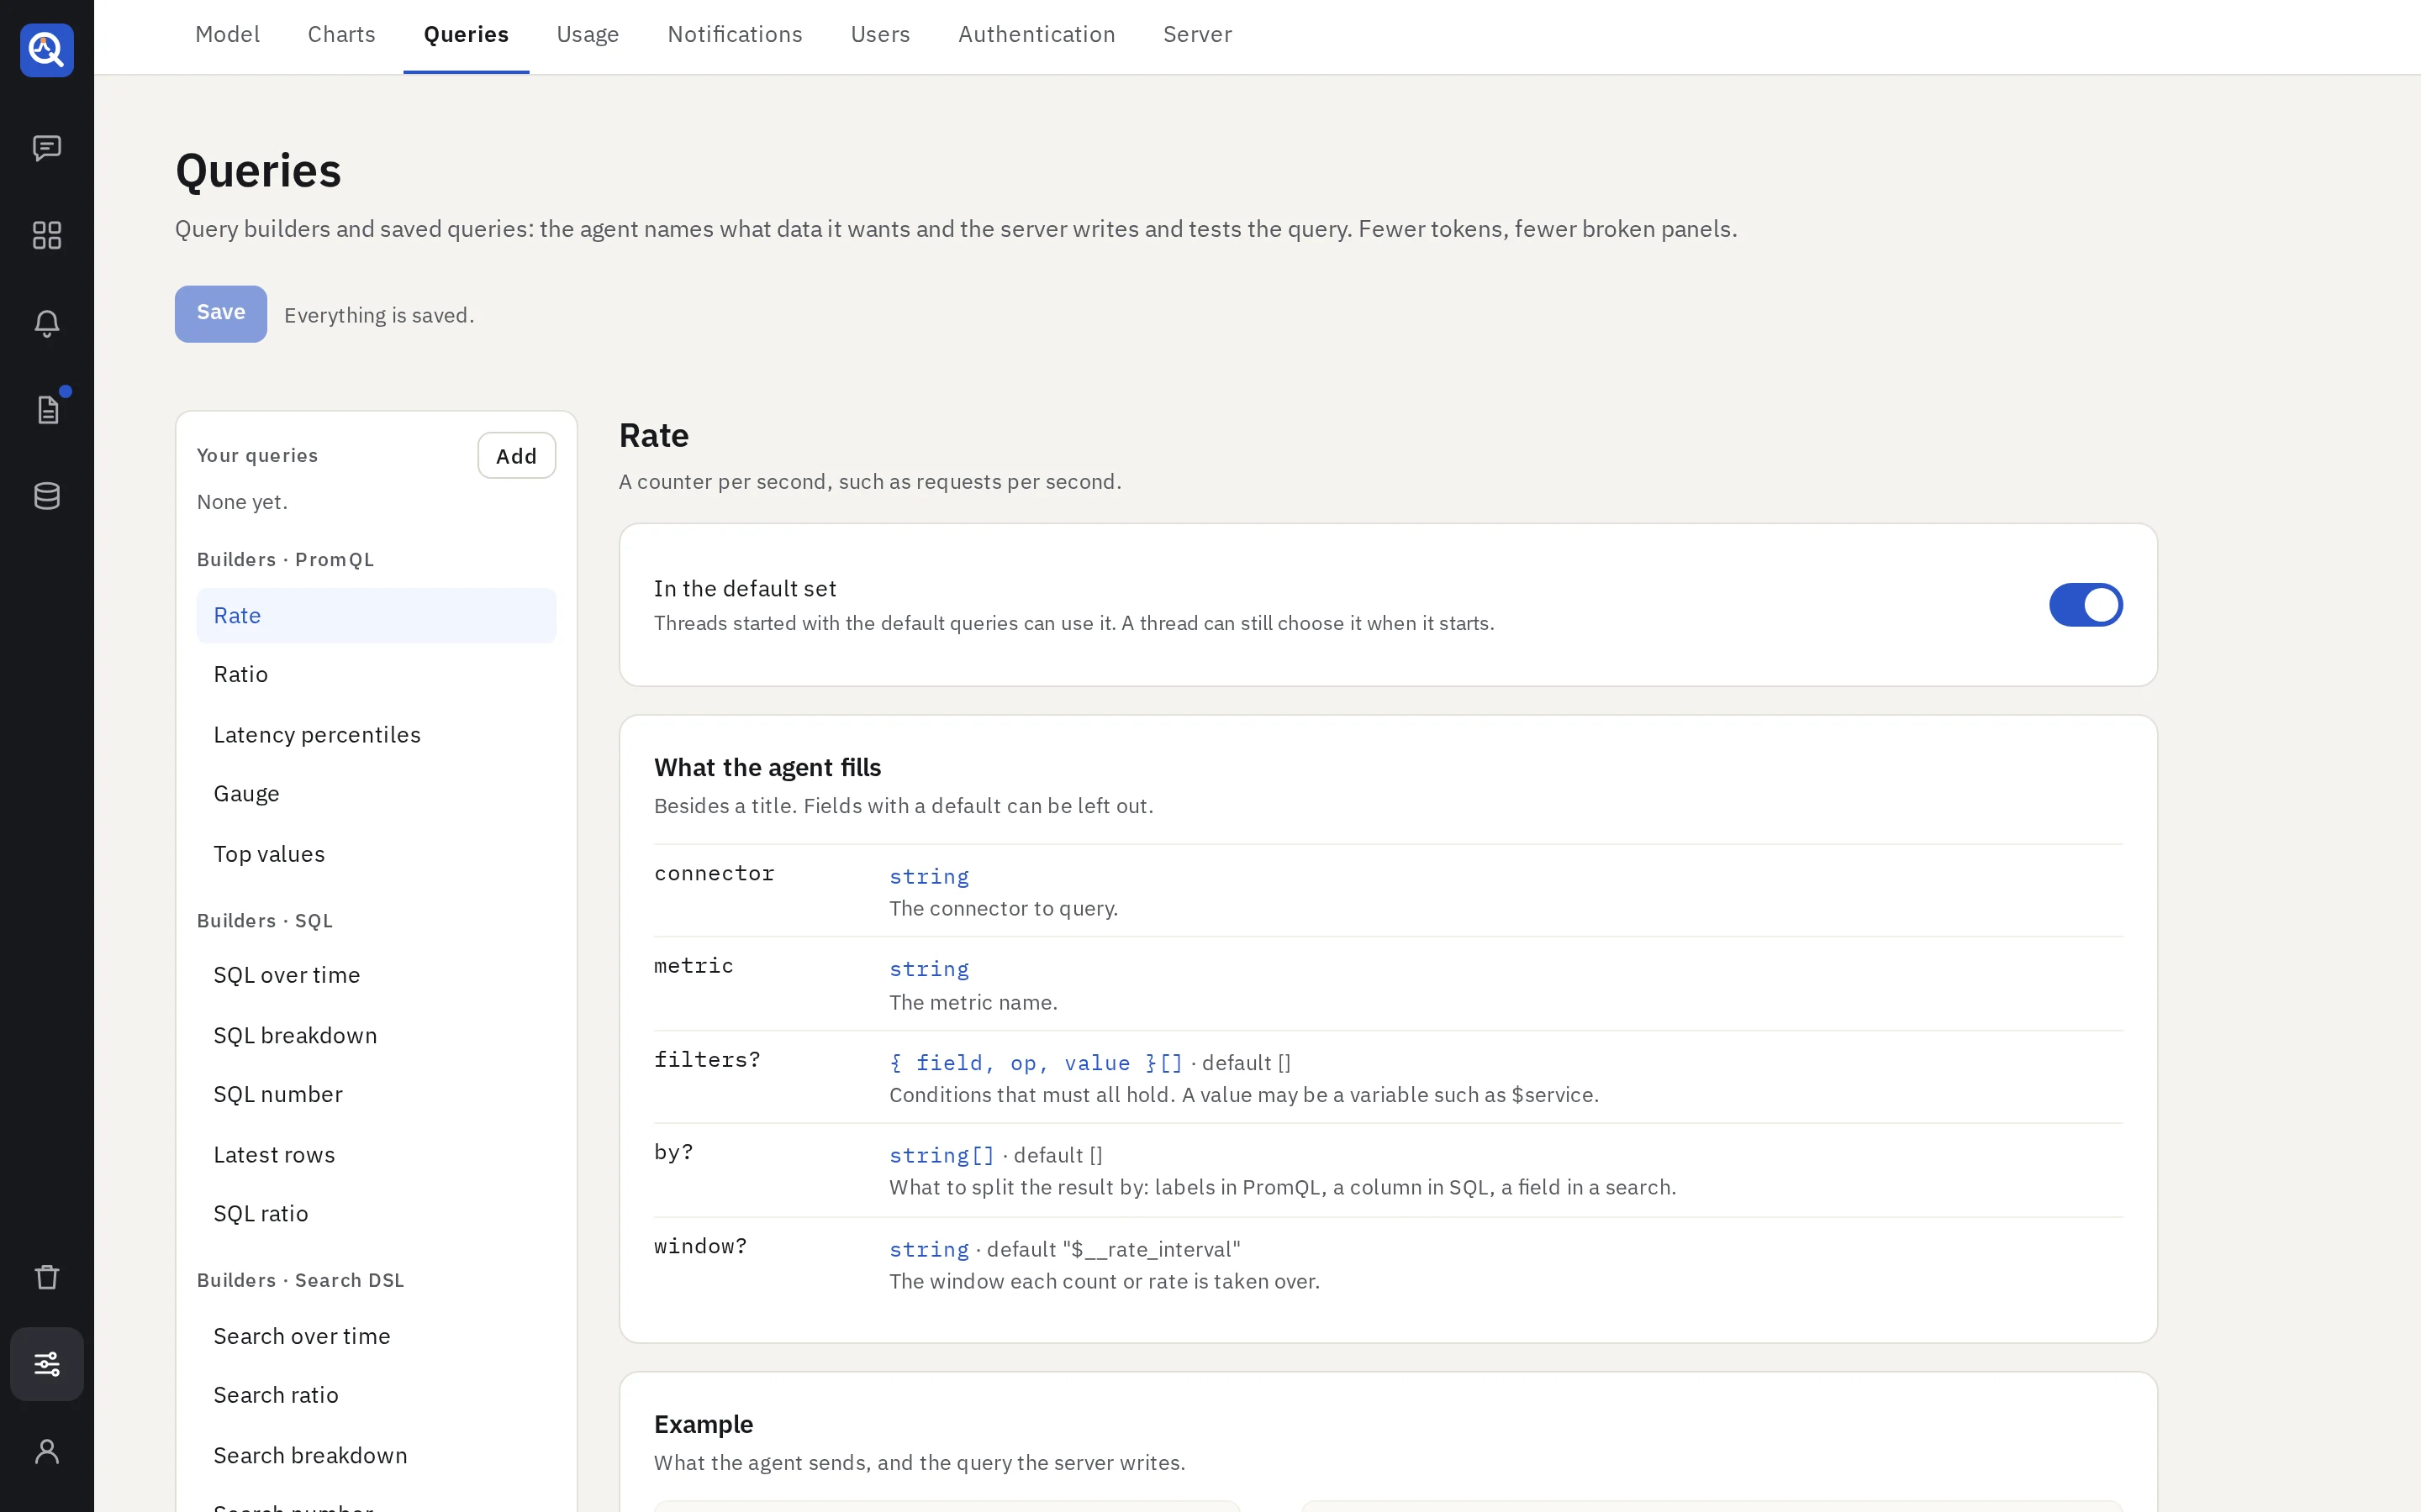Viewport: 2421px width, 1512px height.
Task: Select the Gauge builder
Action: click(376, 794)
